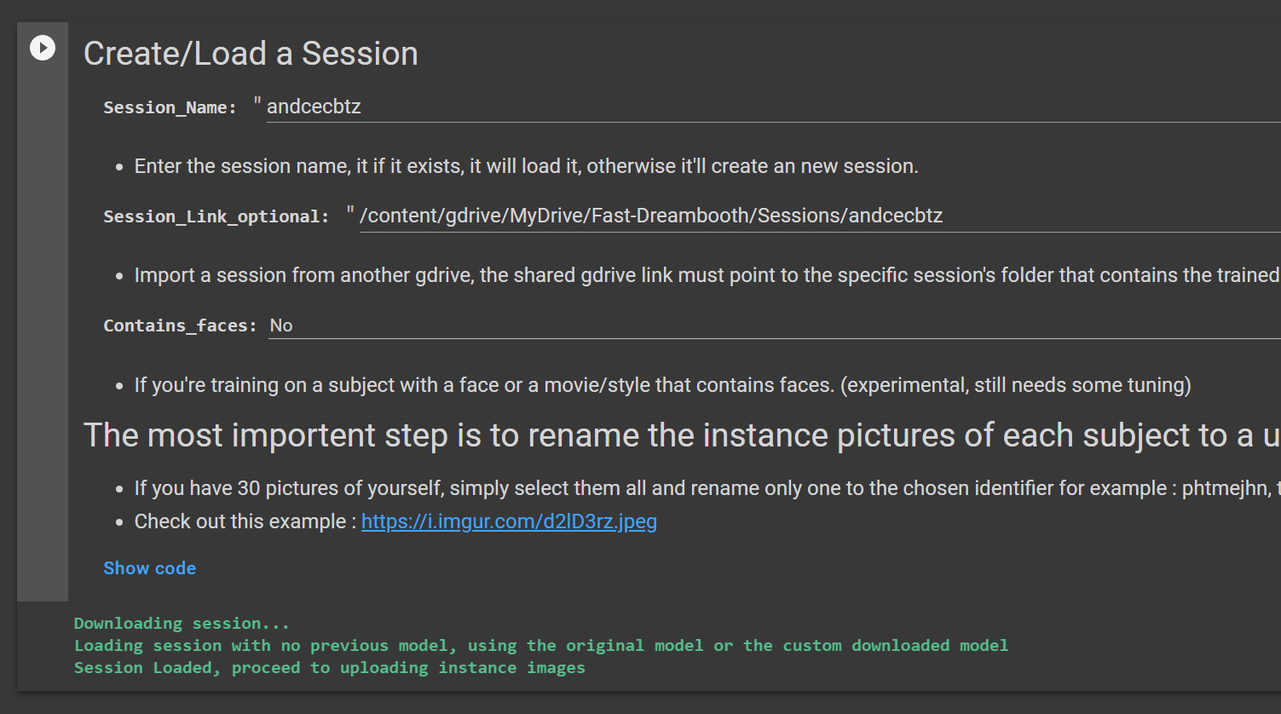Click the circular play button to execute cell
This screenshot has width=1281, height=714.
point(42,48)
